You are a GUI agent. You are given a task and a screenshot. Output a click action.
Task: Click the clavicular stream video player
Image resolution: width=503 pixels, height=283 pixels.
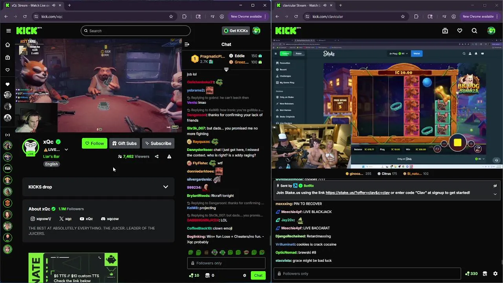pyautogui.click(x=387, y=104)
